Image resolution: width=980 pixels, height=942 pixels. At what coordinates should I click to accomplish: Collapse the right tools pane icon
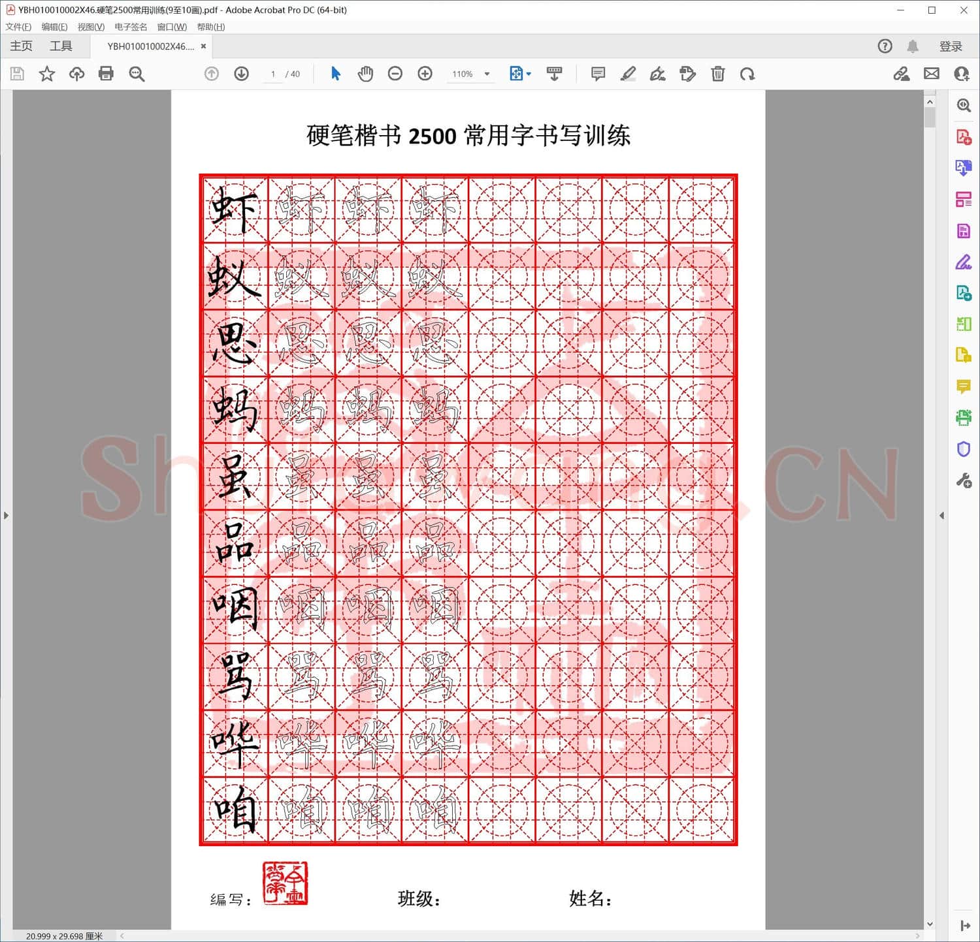[965, 926]
